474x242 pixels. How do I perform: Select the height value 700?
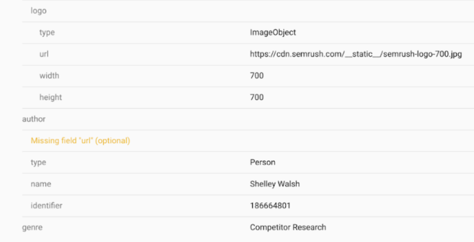coord(257,97)
